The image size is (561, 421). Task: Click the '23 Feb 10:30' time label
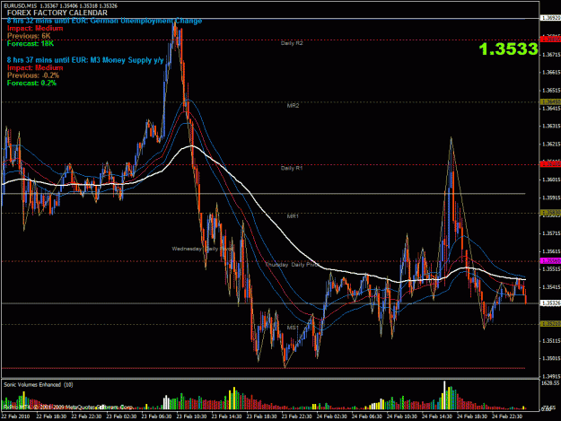pyautogui.click(x=191, y=417)
